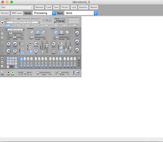The height and width of the screenshot is (142, 163).
Task: Click the Save button
Action: tap(56, 7)
